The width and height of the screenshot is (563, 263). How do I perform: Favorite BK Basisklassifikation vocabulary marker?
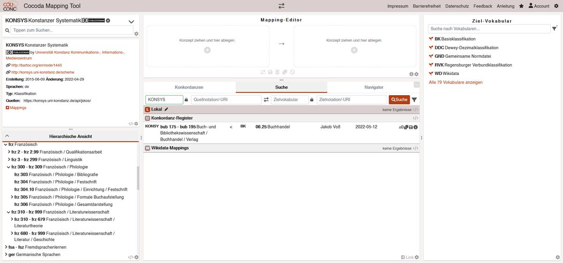click(x=431, y=39)
